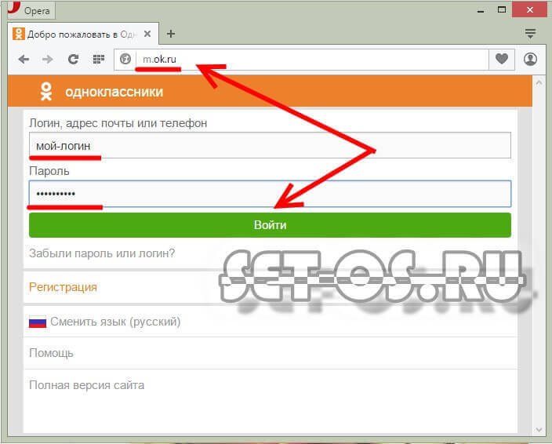
Task: Open Забыли пароль или логин link
Action: coord(102,253)
